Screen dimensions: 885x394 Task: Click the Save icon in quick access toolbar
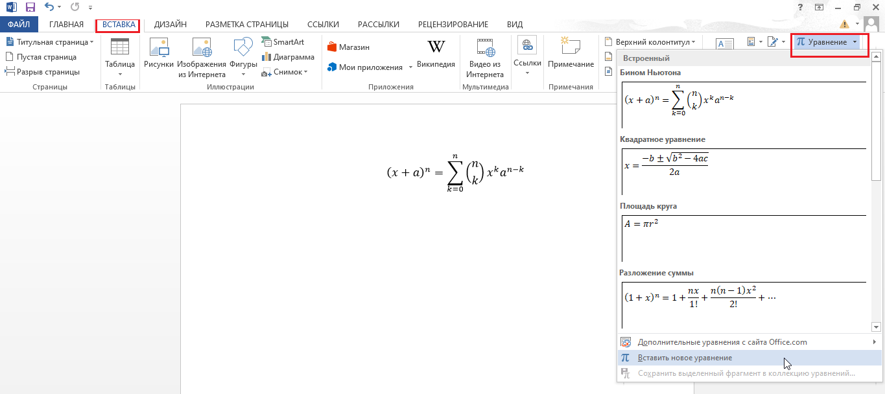tap(30, 8)
